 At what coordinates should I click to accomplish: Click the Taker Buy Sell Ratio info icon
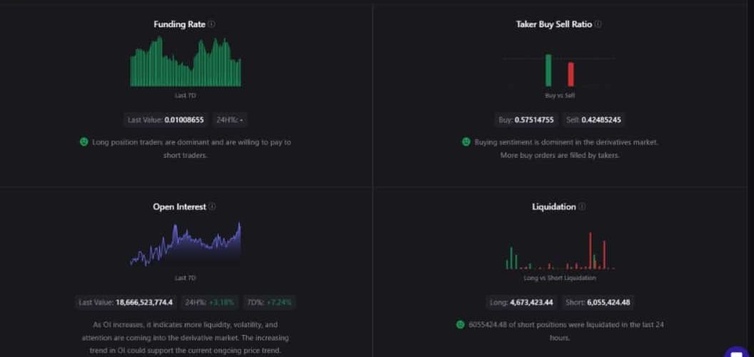(x=598, y=24)
